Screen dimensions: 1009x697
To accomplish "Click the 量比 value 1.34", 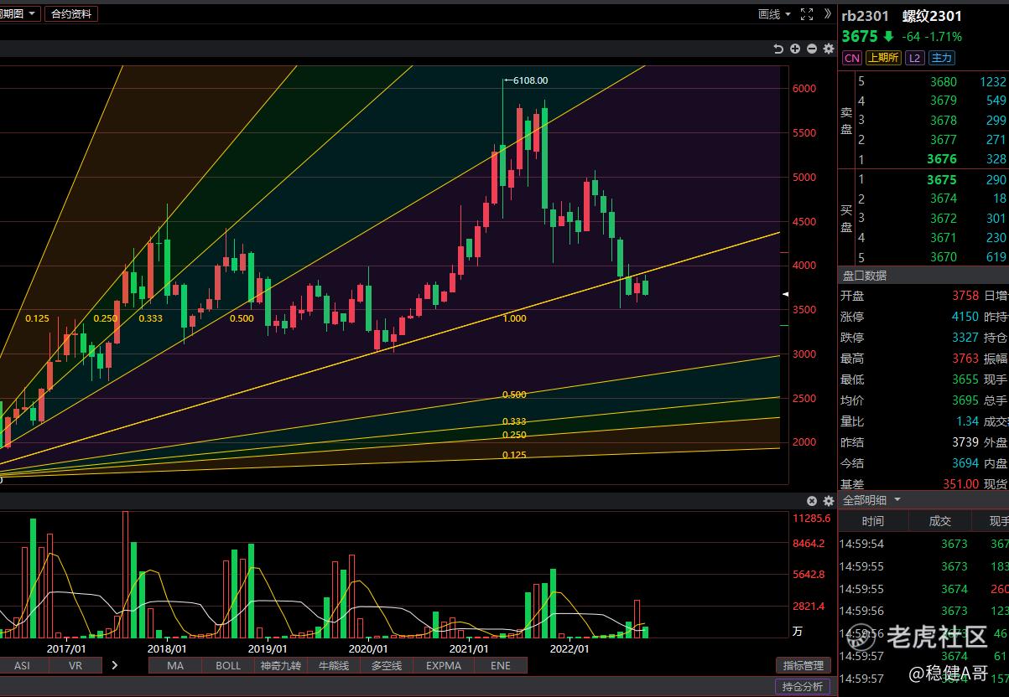I will click(968, 421).
